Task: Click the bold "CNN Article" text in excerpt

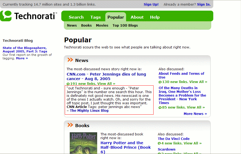Action: pos(77,107)
